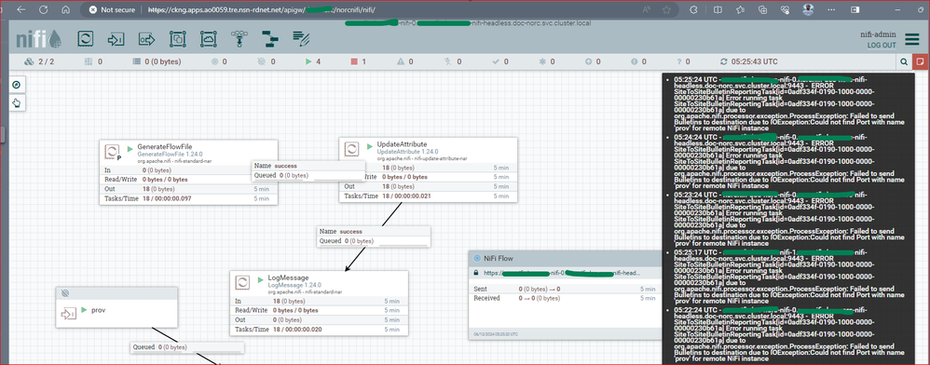Click the disabled transmission icon on prov group

[65, 293]
